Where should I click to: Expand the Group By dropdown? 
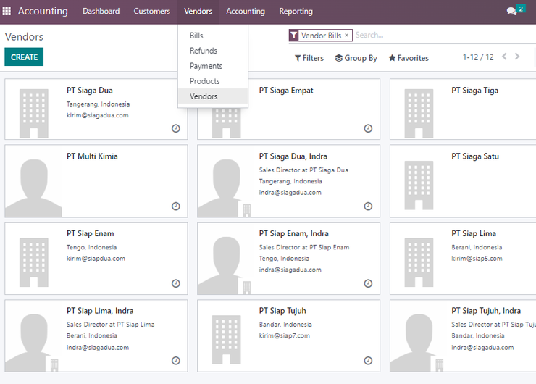(356, 58)
